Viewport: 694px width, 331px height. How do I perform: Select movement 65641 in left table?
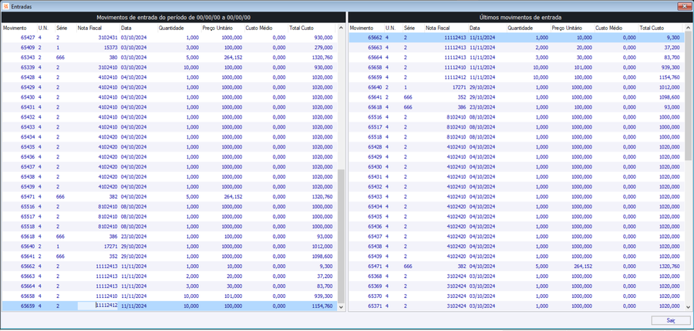tap(170, 256)
